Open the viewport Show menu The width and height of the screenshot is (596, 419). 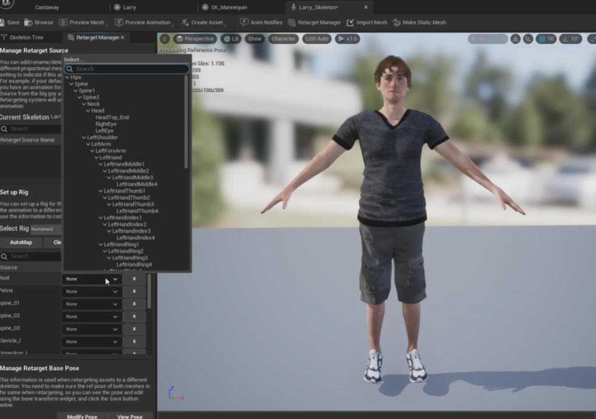click(255, 39)
